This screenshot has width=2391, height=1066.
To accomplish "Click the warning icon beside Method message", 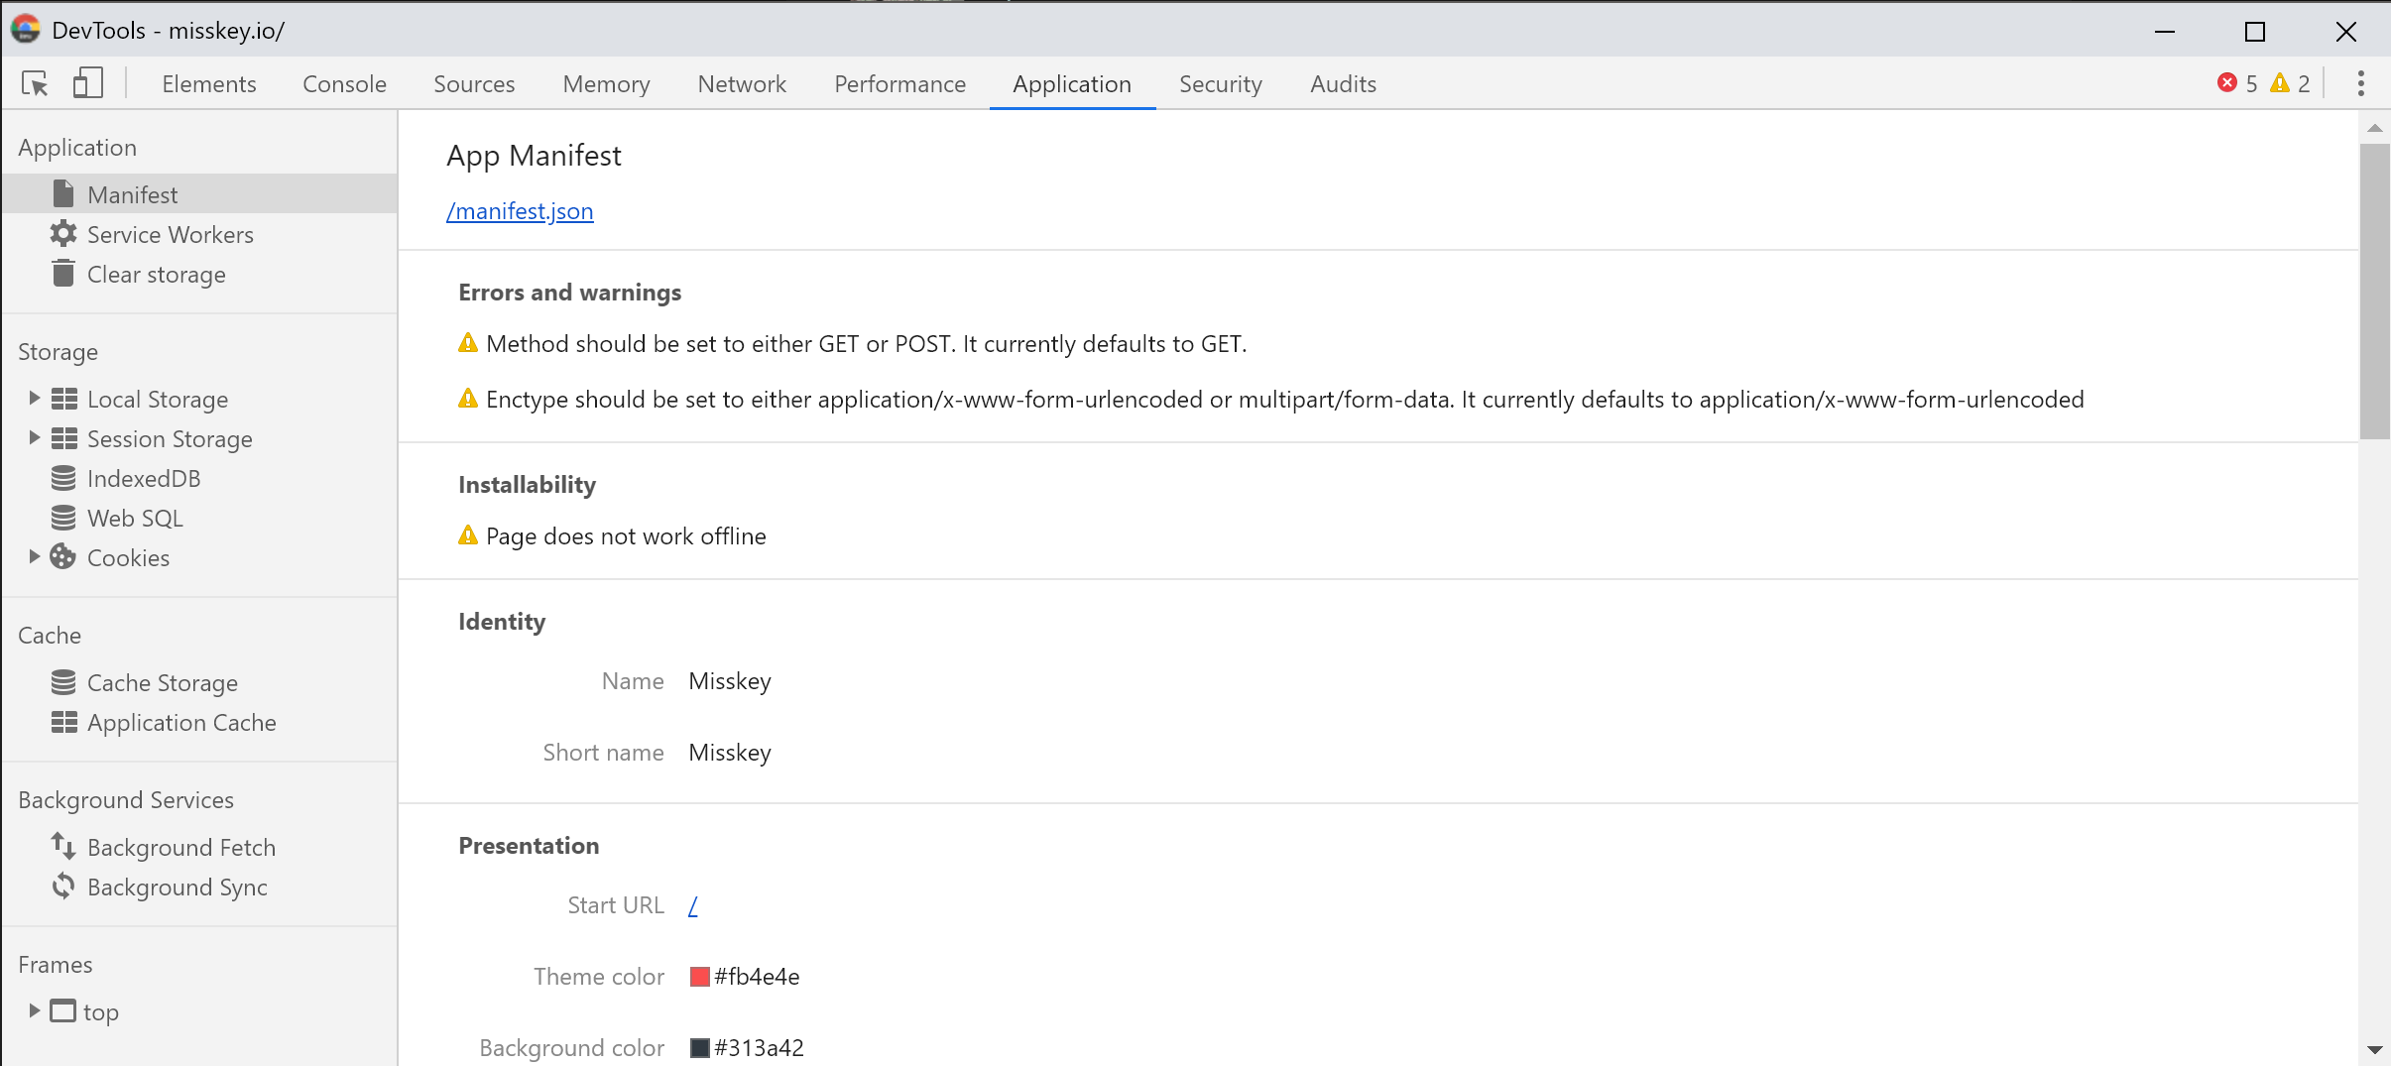I will 468,343.
